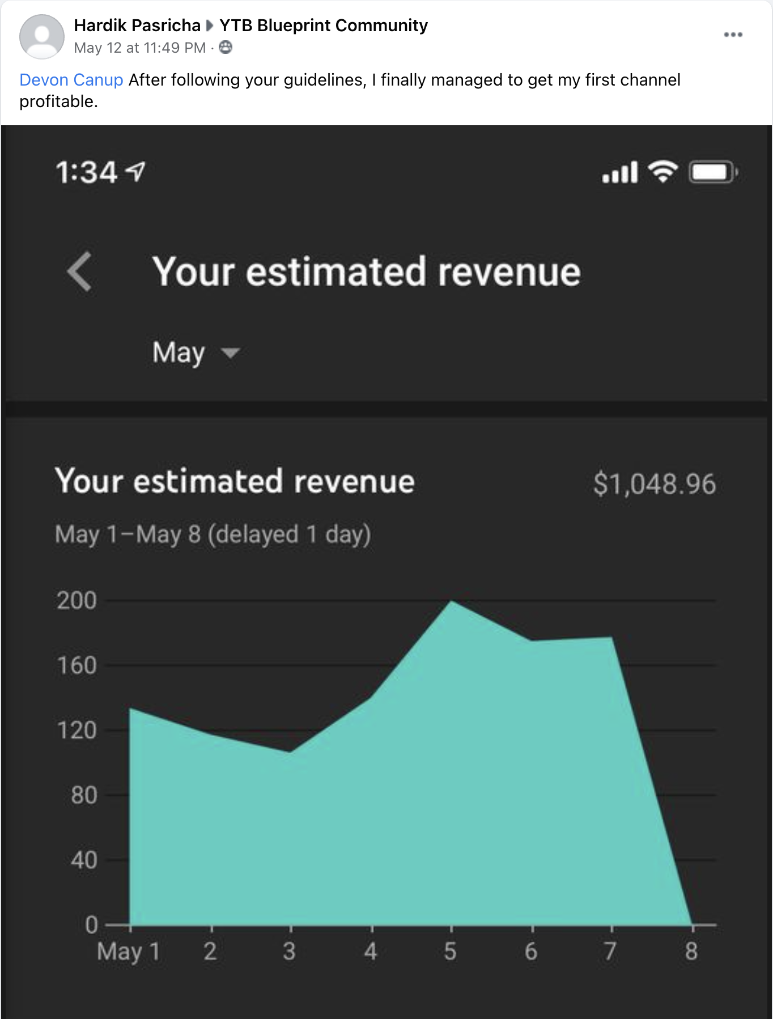Click the cellular signal bars icon

tap(620, 172)
